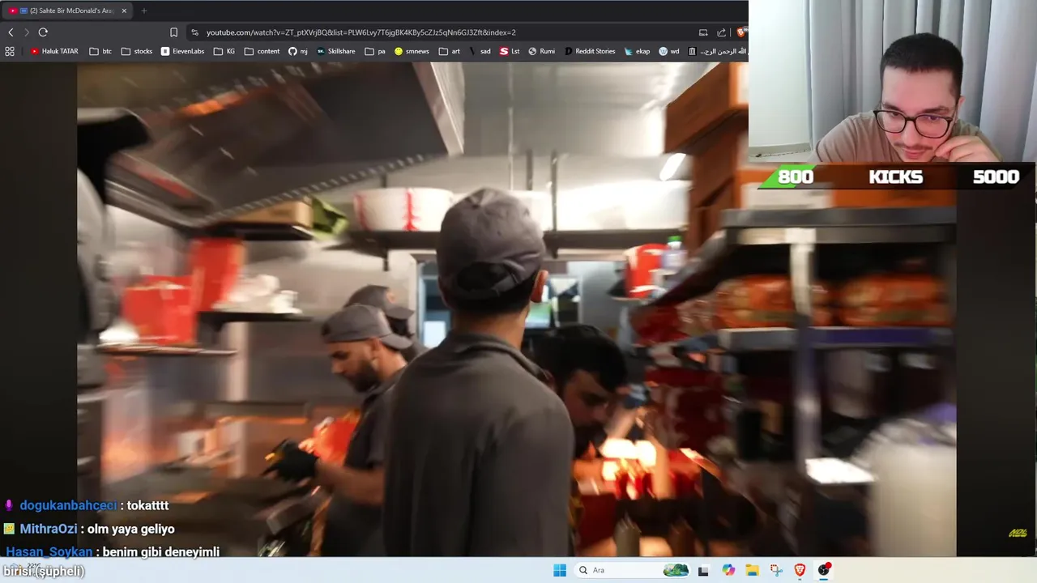Open the Skillshare bookmark

[335, 51]
